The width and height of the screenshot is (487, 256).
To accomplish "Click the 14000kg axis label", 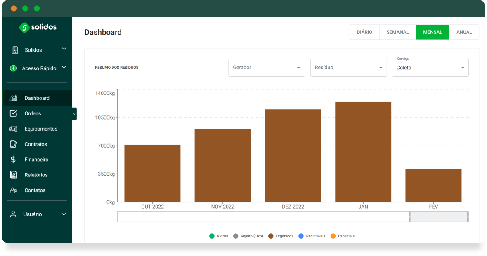I will 105,93.
